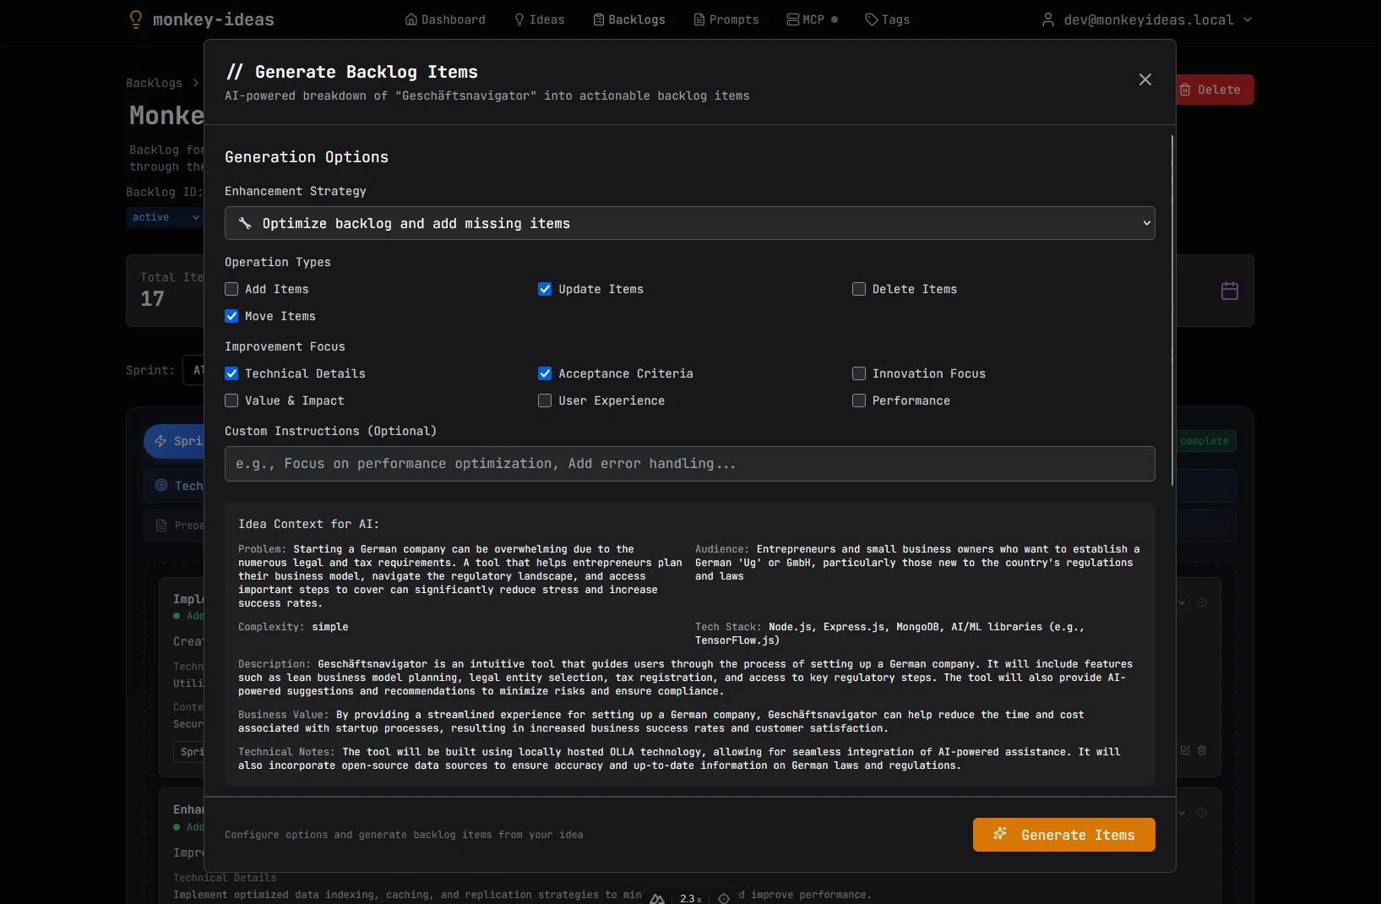The width and height of the screenshot is (1381, 904).
Task: Uncheck the Move Items checkbox
Action: (x=231, y=316)
